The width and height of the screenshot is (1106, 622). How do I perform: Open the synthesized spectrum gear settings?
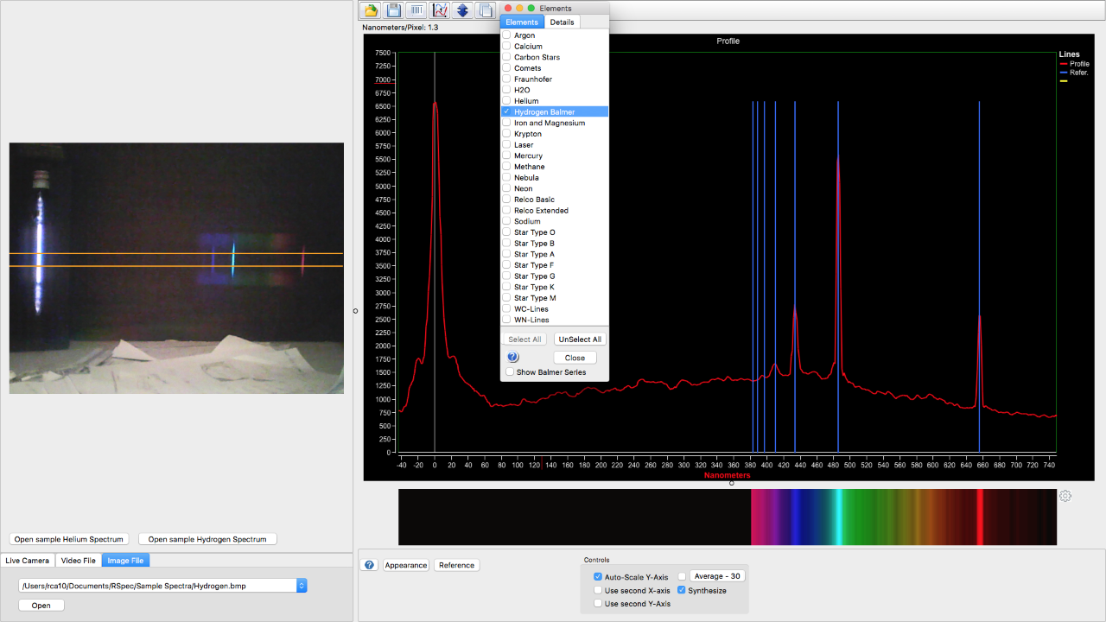(x=1065, y=496)
